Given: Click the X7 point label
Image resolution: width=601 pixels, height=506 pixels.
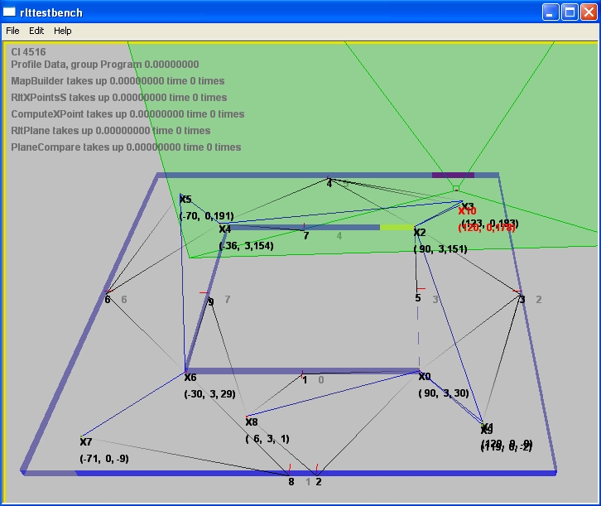Looking at the screenshot, I should pos(85,441).
